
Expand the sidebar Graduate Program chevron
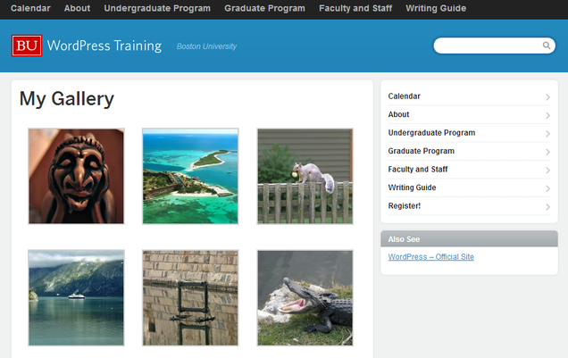coord(547,152)
